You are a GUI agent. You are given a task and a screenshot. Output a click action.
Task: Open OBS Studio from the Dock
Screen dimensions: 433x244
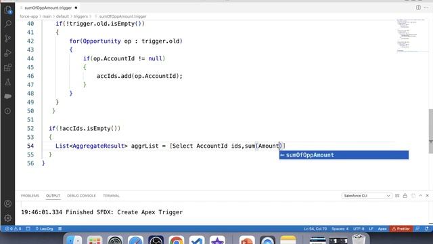tap(156, 241)
